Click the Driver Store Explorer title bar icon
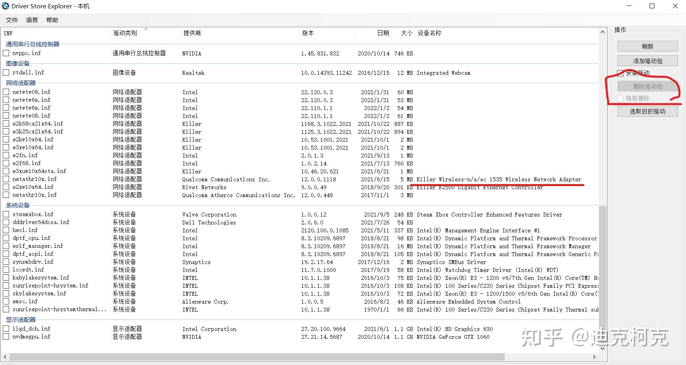This screenshot has height=365, width=686. point(6,6)
